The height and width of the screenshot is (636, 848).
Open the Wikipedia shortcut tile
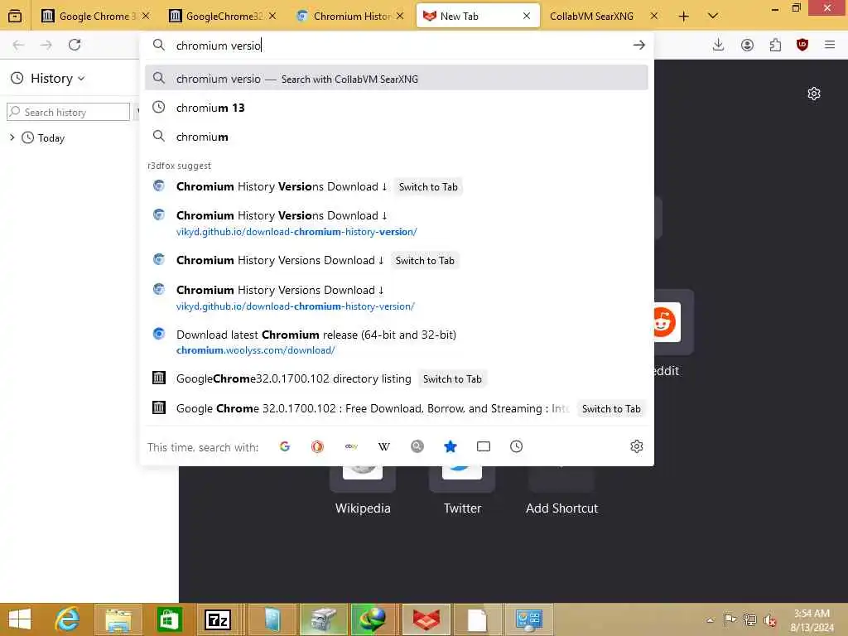pos(363,489)
